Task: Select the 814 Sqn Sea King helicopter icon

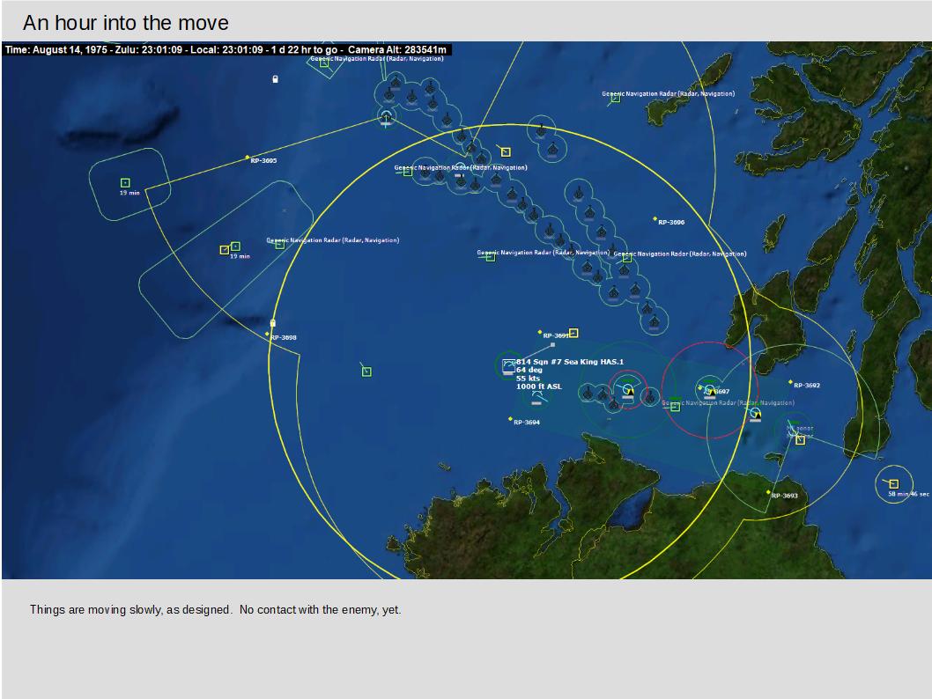Action: [x=508, y=366]
